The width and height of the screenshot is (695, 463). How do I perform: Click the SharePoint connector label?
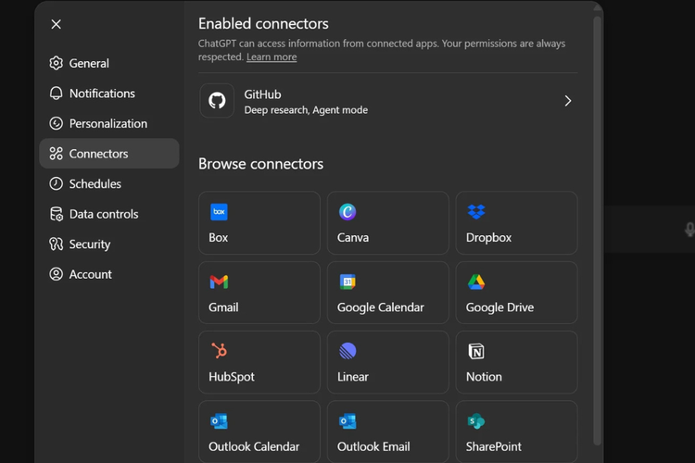493,446
